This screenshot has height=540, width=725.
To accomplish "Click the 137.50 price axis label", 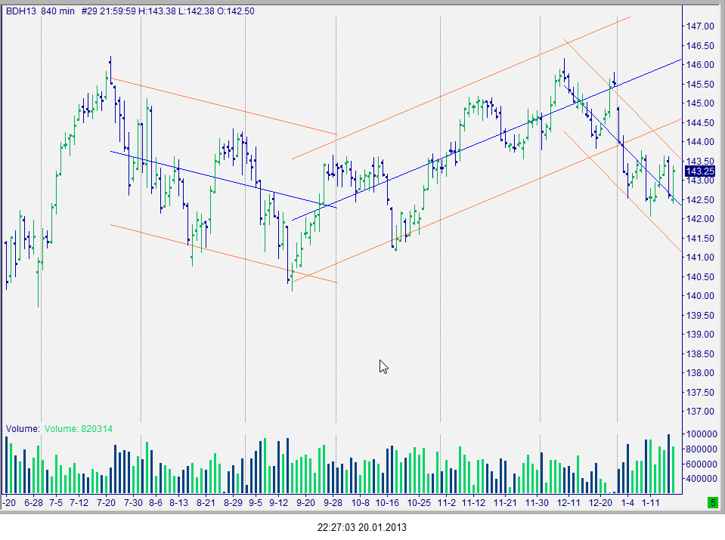I will tap(700, 392).
